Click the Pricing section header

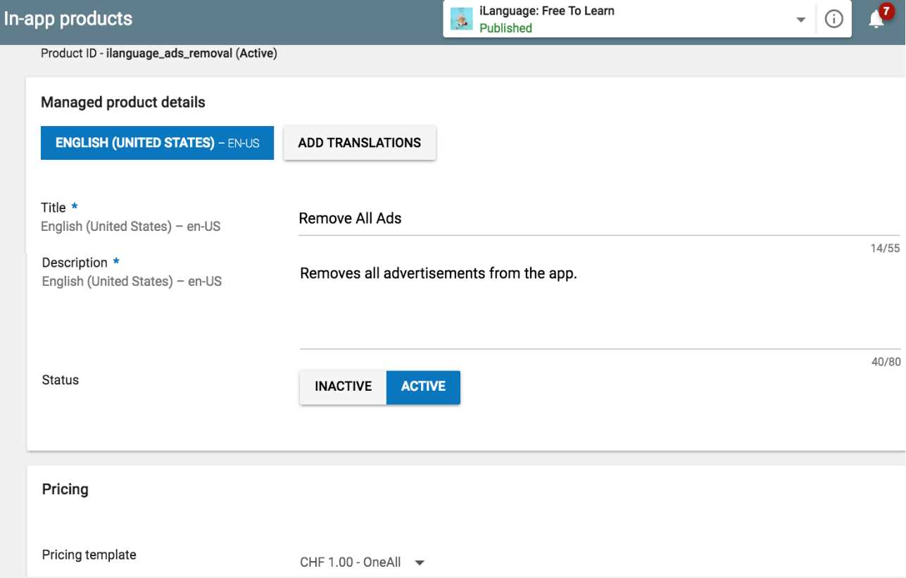(x=65, y=489)
